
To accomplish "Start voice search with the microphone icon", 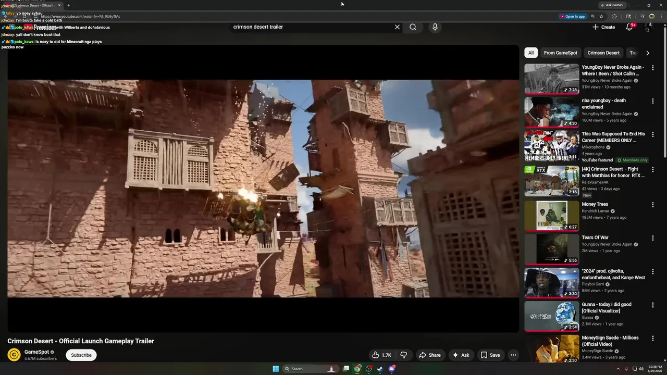I will (x=435, y=27).
